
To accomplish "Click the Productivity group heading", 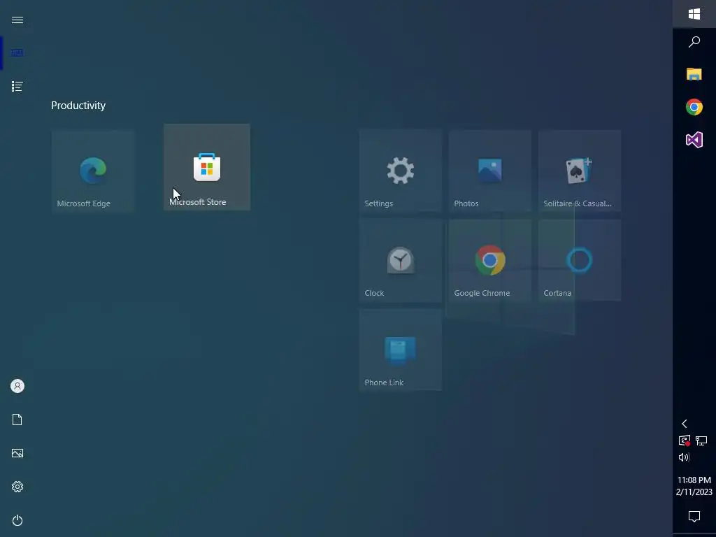I will point(78,106).
